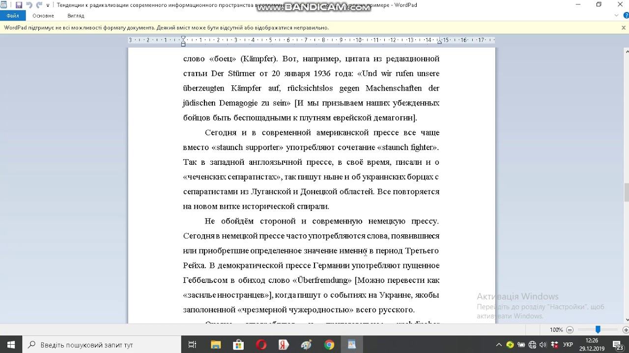Switch to the Основне ribbon tab
Screen dimensions: 629x353
click(x=43, y=16)
